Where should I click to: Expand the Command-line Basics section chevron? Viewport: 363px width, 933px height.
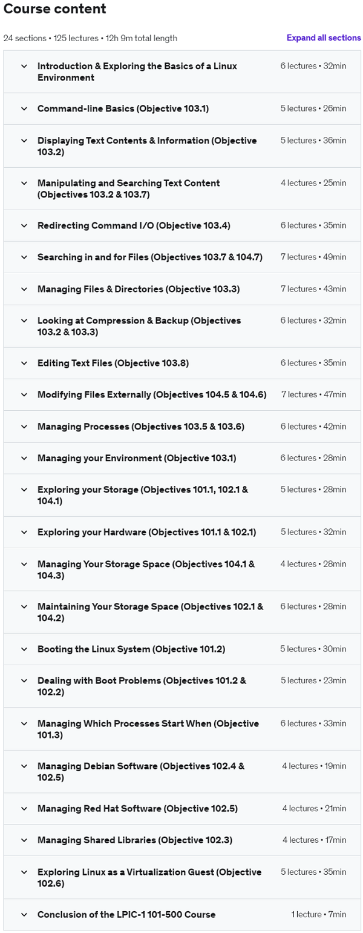coord(24,109)
